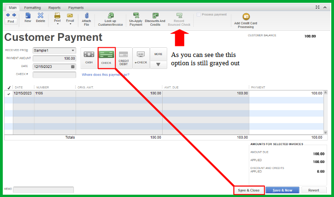Select invoice date 12/15/2023 cell

tap(23, 94)
